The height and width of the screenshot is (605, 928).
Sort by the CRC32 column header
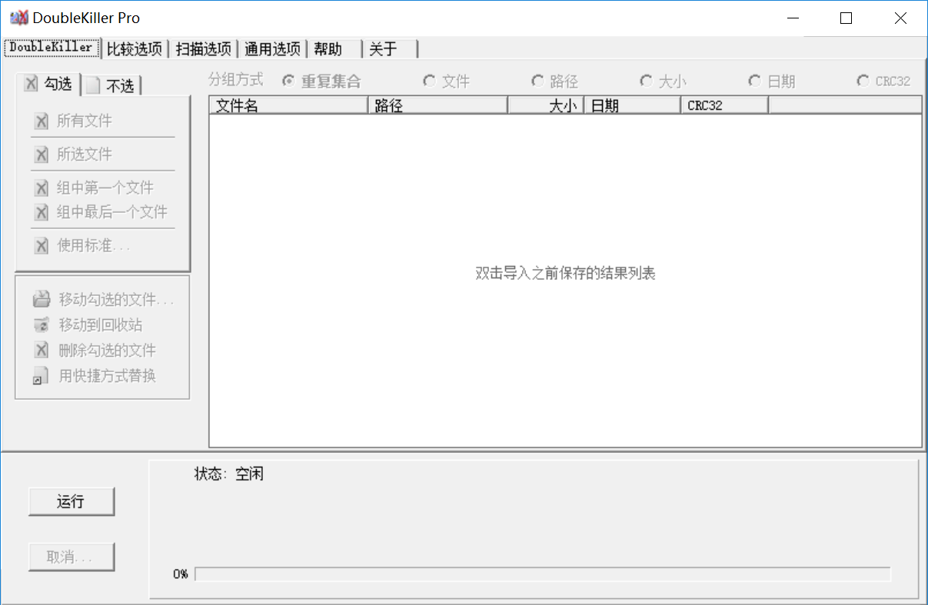coord(724,105)
